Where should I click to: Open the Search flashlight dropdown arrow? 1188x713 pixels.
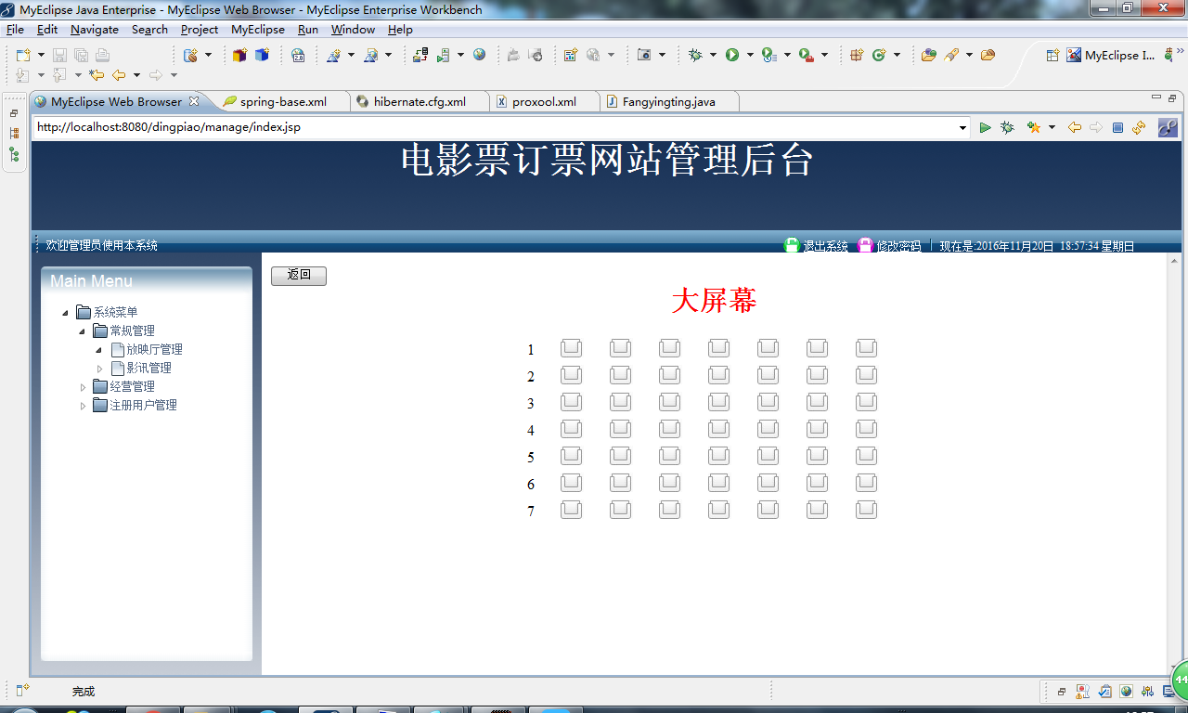coord(969,56)
